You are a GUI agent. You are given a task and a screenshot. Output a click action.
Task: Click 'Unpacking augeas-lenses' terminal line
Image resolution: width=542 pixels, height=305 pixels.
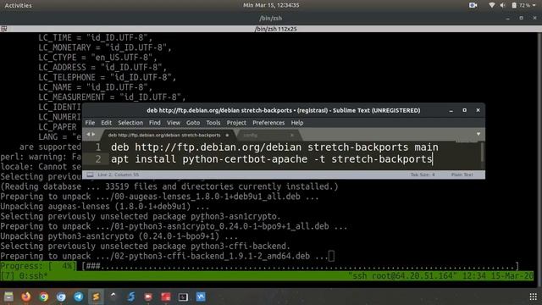pyautogui.click(x=105, y=207)
